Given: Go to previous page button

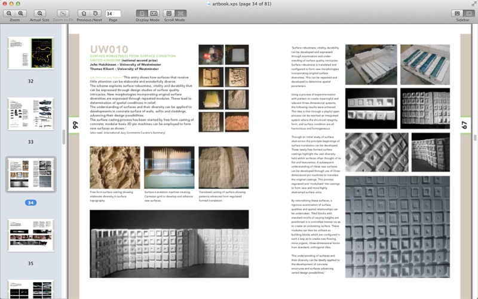Looking at the screenshot, I should (84, 13).
